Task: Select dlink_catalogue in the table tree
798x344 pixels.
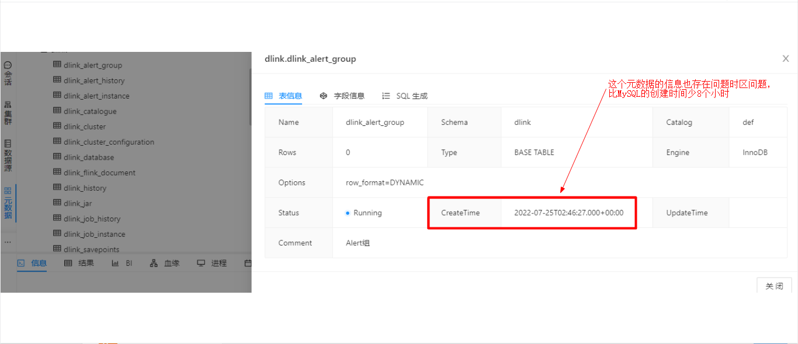Action: pos(90,111)
